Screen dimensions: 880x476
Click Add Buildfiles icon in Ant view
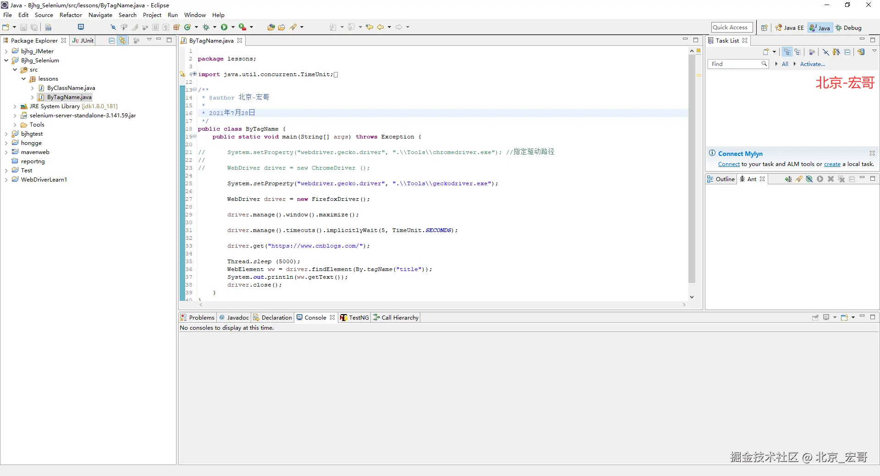tap(788, 179)
